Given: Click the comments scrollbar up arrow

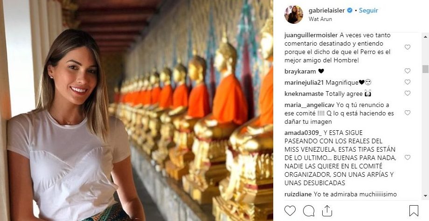Looking at the screenshot, I should [x=425, y=36].
